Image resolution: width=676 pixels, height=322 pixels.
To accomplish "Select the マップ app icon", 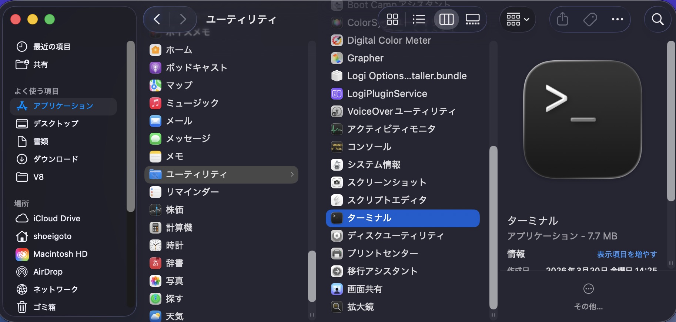I will (155, 85).
